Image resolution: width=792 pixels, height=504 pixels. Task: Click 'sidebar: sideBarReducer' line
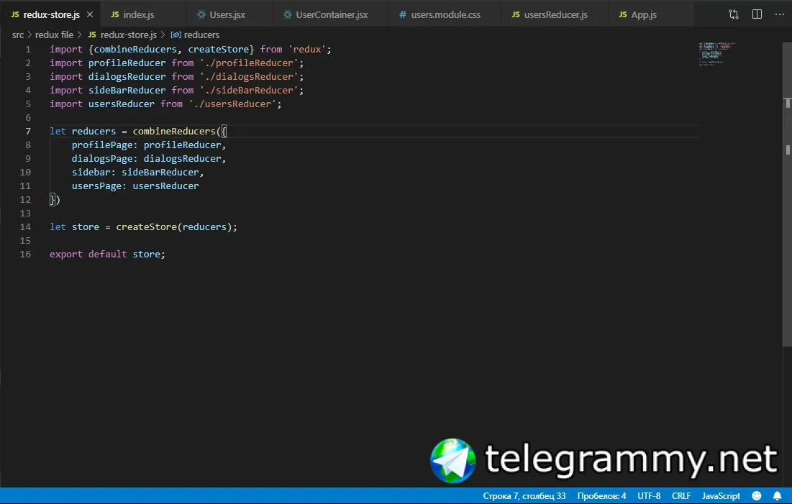pyautogui.click(x=137, y=173)
